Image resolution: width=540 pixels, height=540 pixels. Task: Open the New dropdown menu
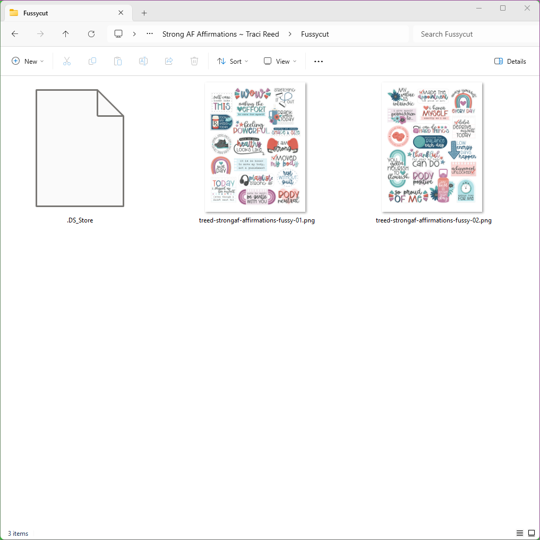point(28,62)
